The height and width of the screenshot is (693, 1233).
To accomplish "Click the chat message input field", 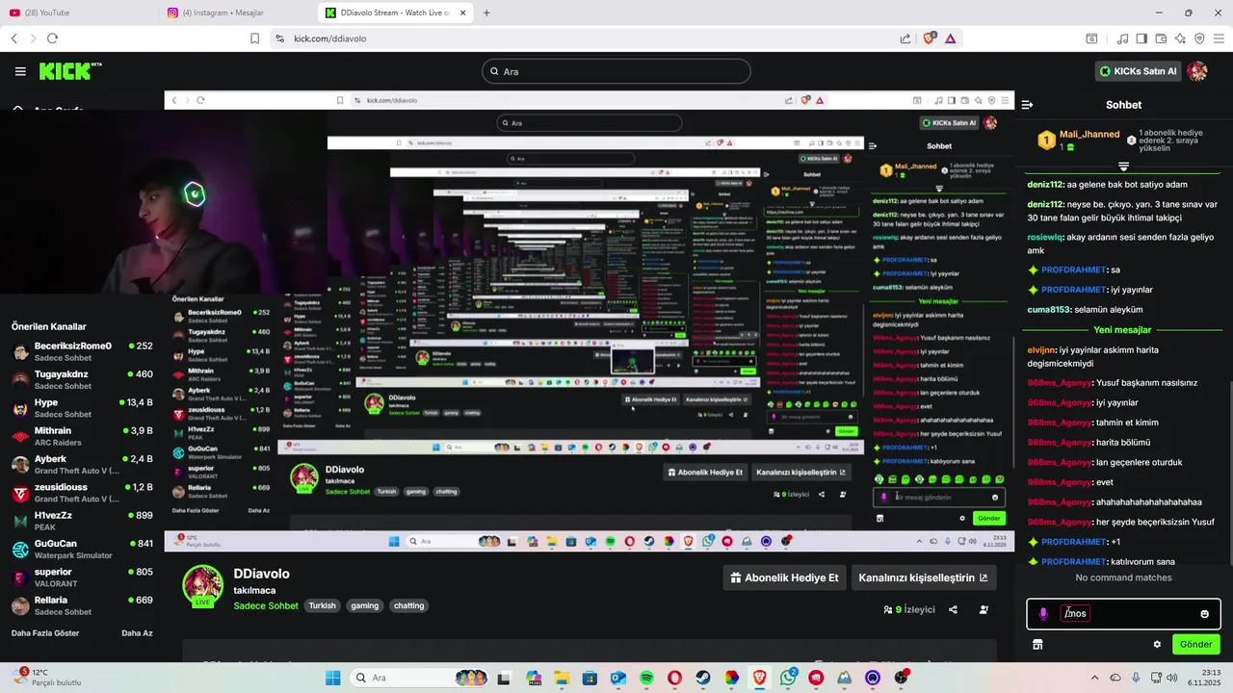I will point(1123,614).
